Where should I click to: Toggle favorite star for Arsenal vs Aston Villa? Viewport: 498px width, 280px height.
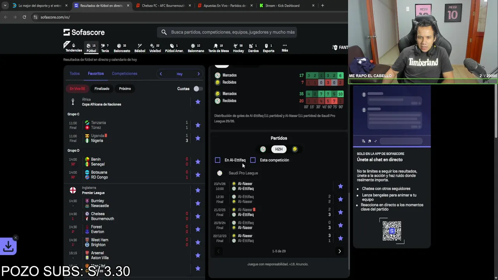tap(198, 255)
